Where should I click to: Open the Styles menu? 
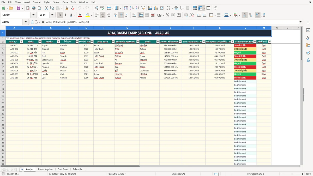click(47, 2)
